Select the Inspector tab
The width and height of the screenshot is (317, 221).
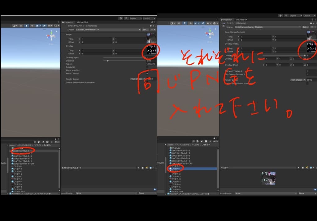pyautogui.click(x=68, y=22)
